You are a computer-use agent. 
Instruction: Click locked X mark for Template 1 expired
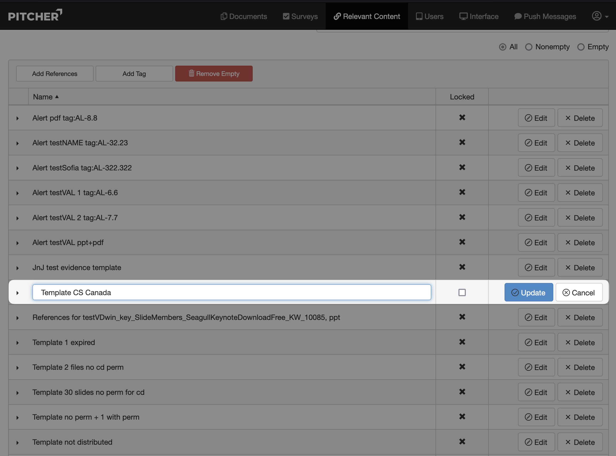[462, 342]
